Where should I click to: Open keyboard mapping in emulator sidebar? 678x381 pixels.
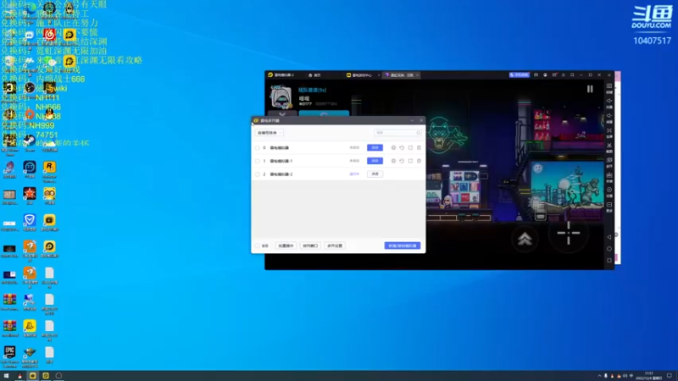tap(609, 87)
